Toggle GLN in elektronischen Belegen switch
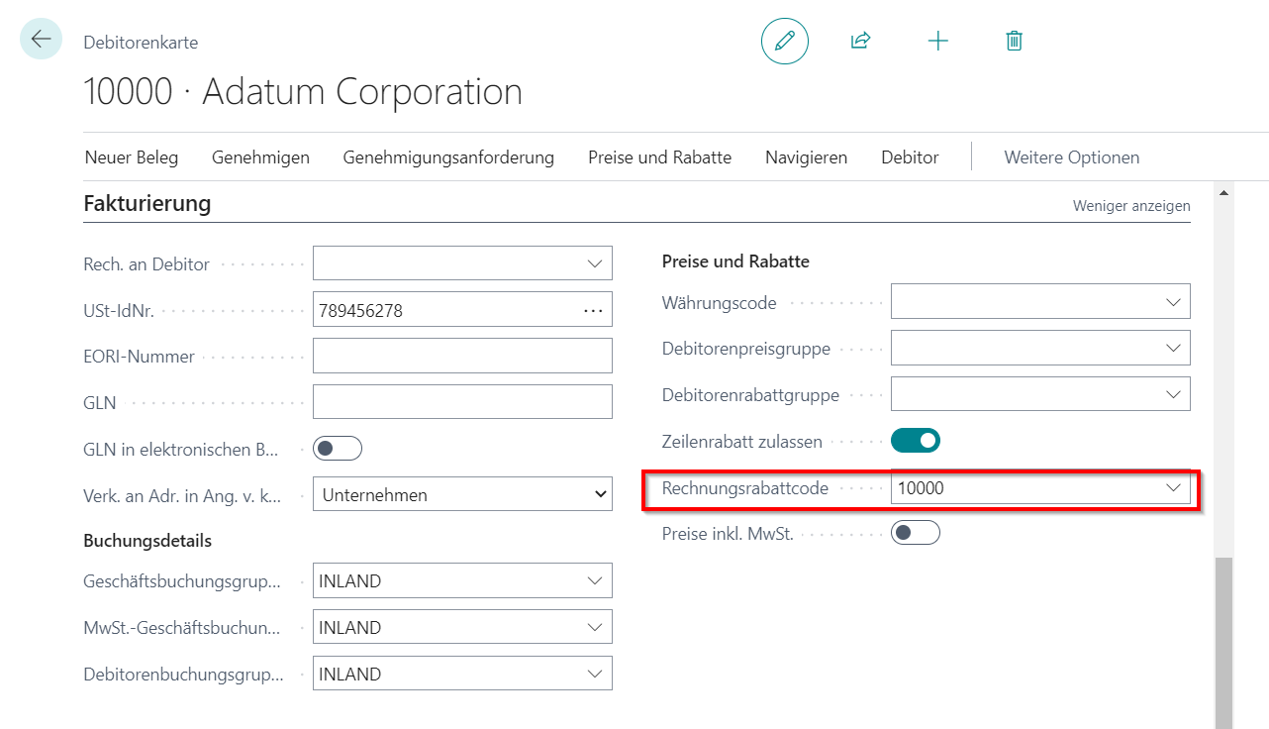The height and width of the screenshot is (729, 1269). click(338, 449)
